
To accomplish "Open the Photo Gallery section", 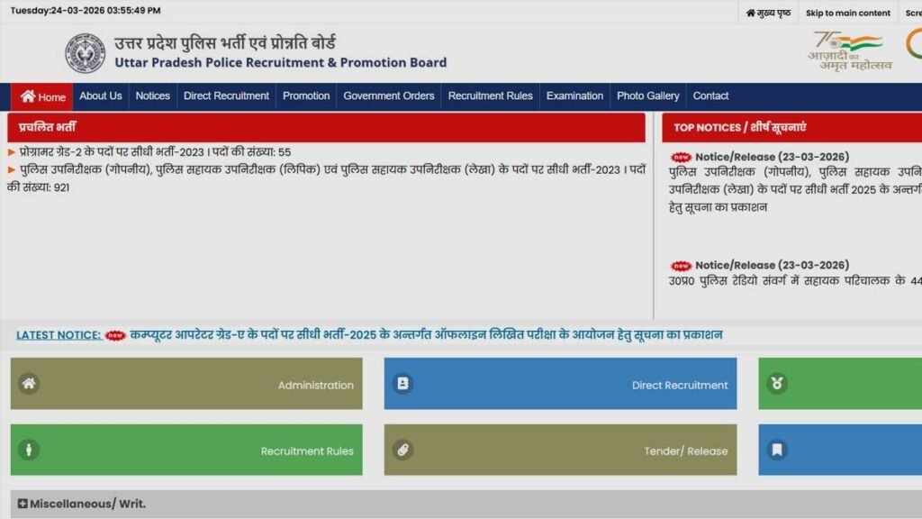I will (x=647, y=96).
